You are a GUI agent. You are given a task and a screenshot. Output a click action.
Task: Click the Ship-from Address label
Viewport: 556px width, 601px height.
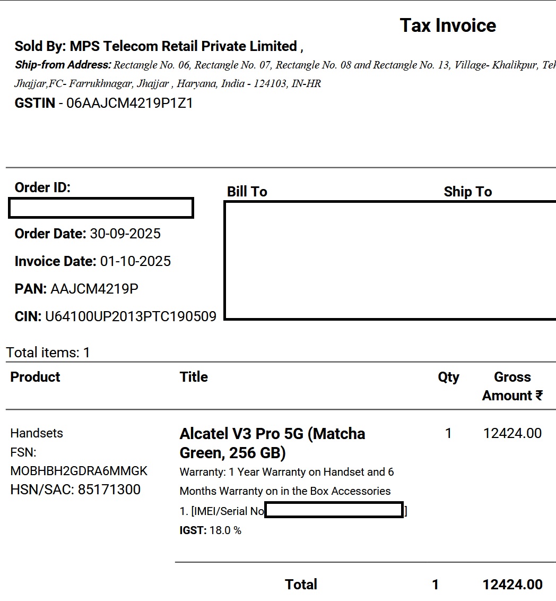(63, 65)
